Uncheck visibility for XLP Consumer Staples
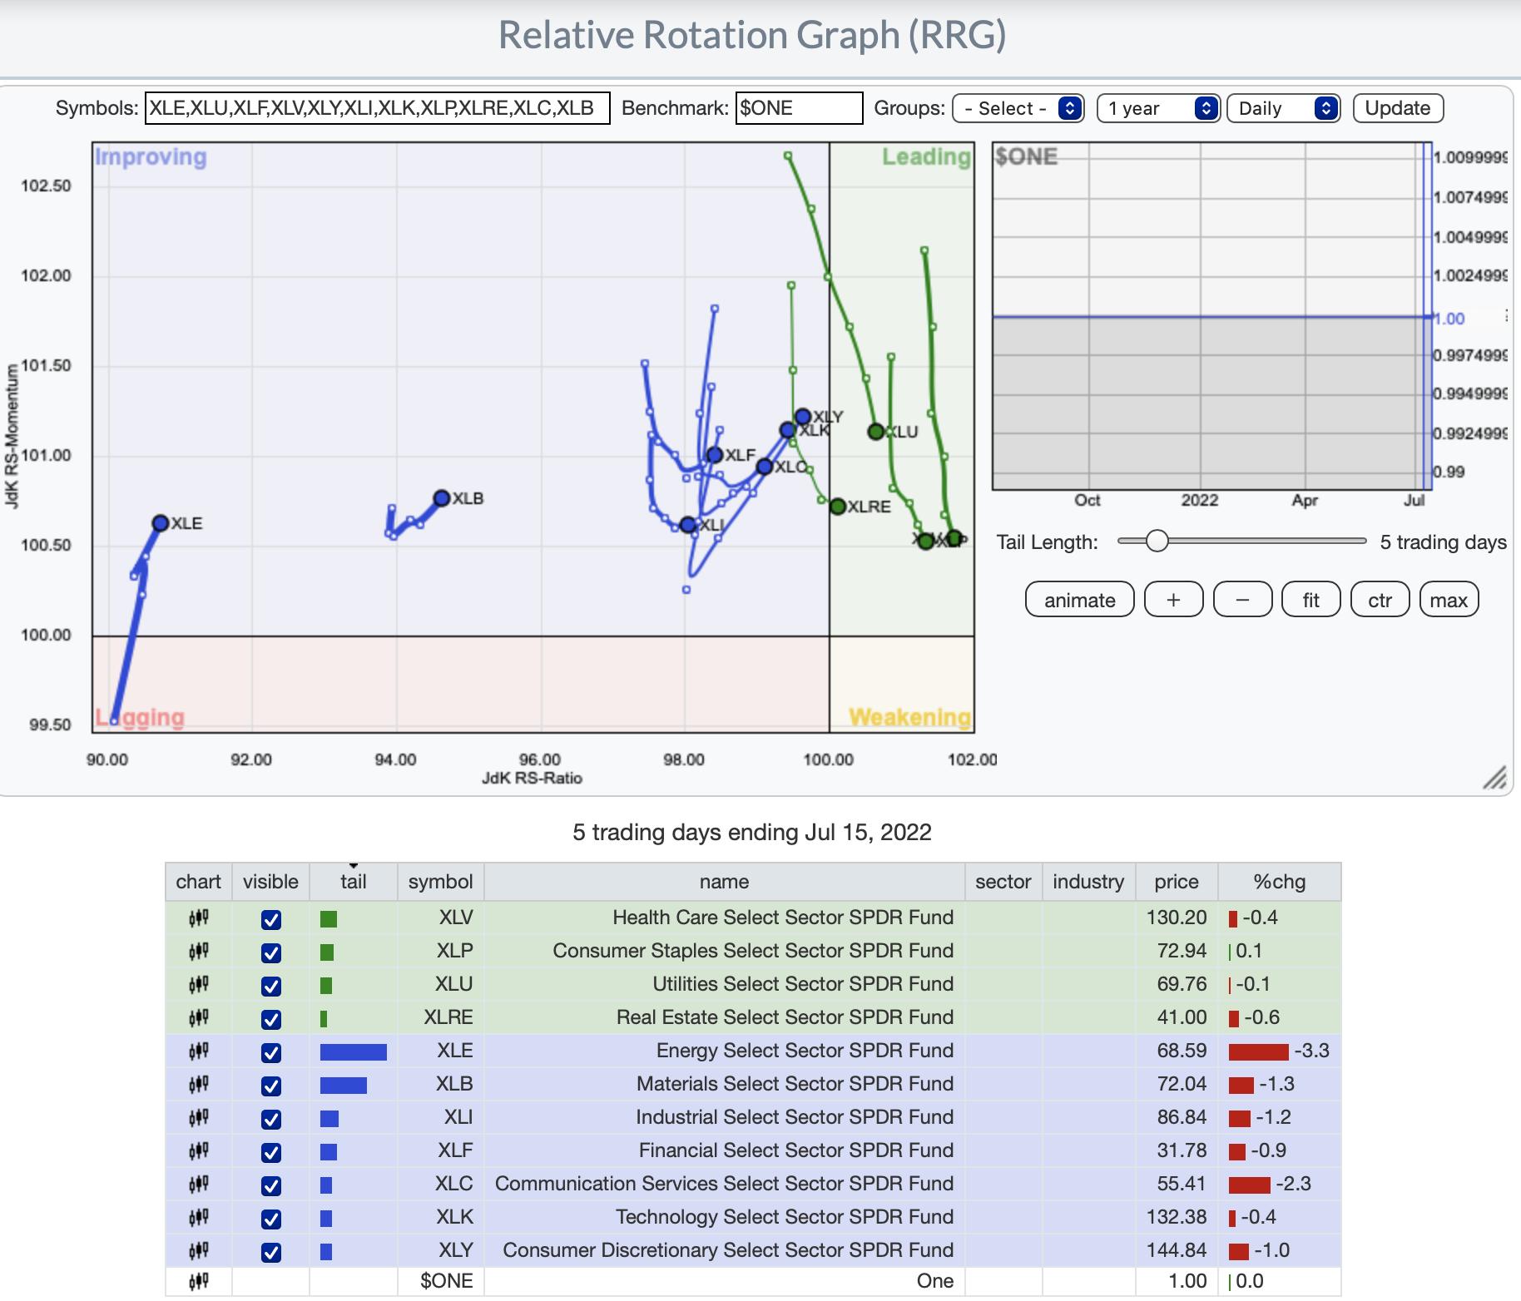Viewport: 1521px width, 1301px height. click(x=270, y=952)
